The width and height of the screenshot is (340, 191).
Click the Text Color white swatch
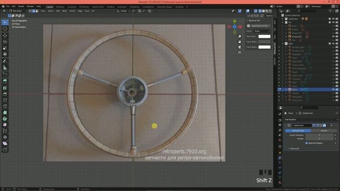pos(265,37)
